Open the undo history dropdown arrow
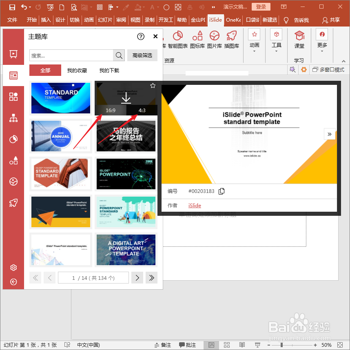The width and height of the screenshot is (350, 350). tap(30, 7)
